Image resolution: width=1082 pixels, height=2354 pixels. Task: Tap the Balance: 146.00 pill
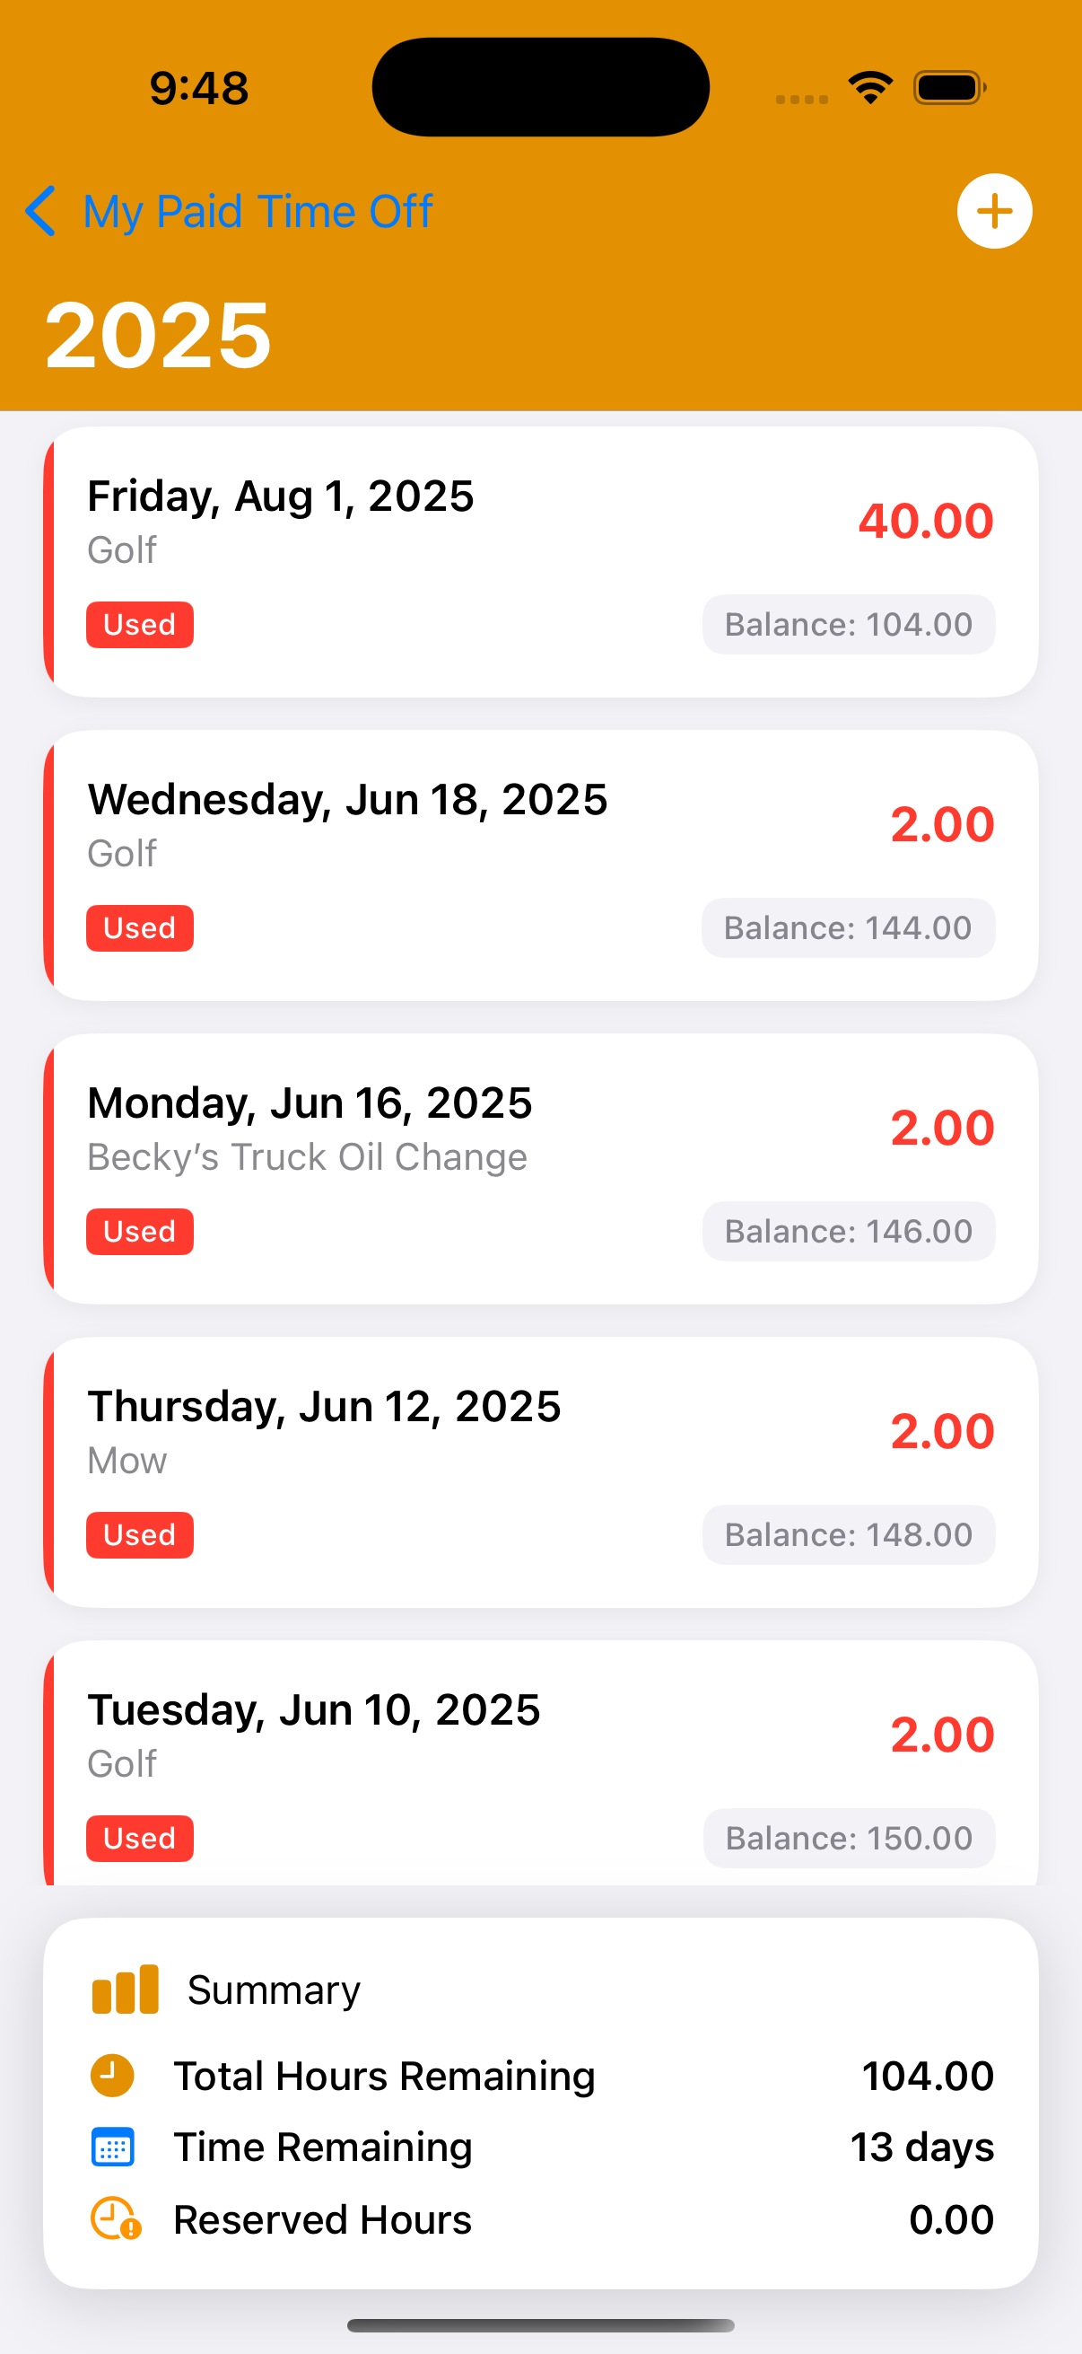pyautogui.click(x=847, y=1232)
